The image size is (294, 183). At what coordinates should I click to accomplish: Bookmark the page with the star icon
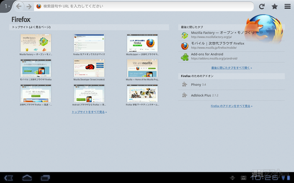tap(275, 6)
